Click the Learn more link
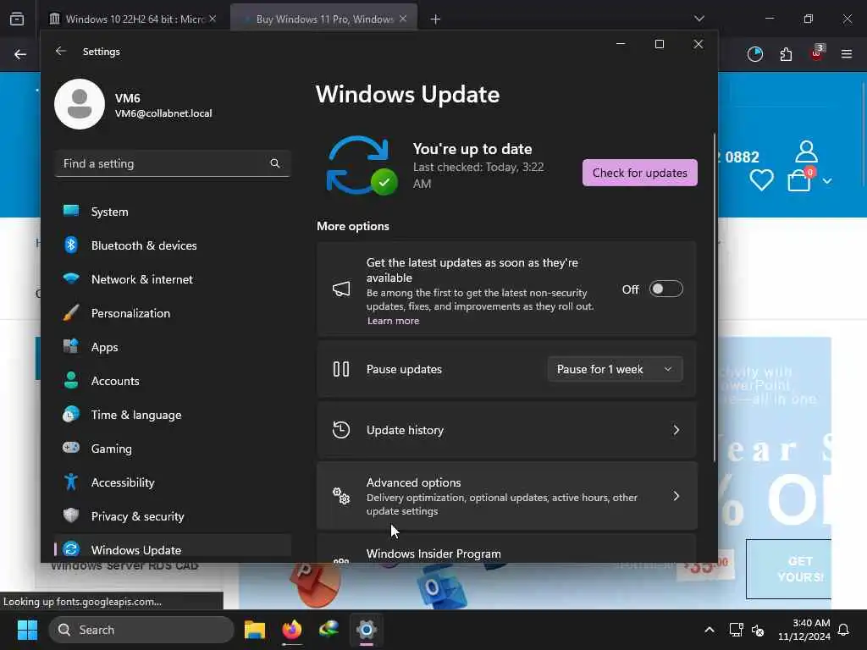 click(x=393, y=321)
